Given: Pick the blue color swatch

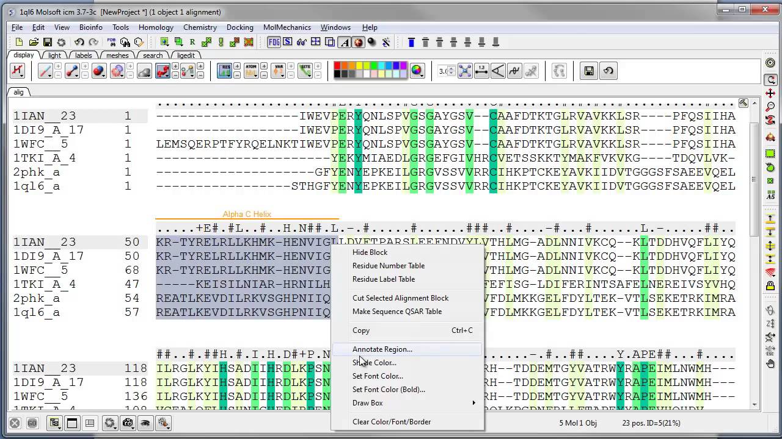Looking at the screenshot, I should (x=396, y=66).
